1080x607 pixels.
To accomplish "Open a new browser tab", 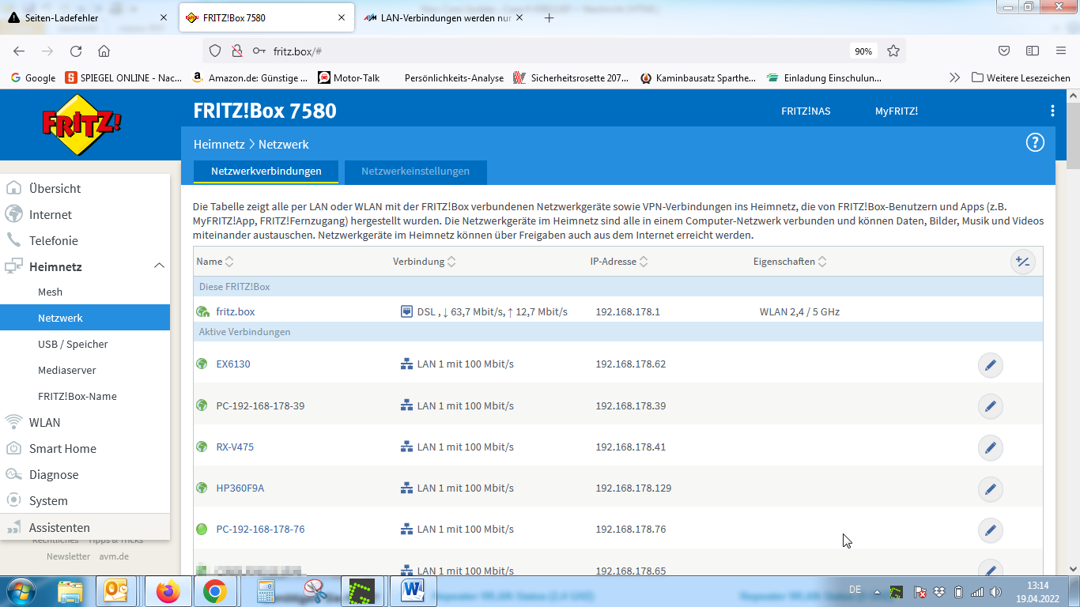I will click(549, 17).
